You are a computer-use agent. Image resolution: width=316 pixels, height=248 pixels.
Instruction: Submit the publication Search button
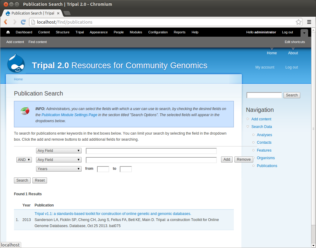[22, 180]
